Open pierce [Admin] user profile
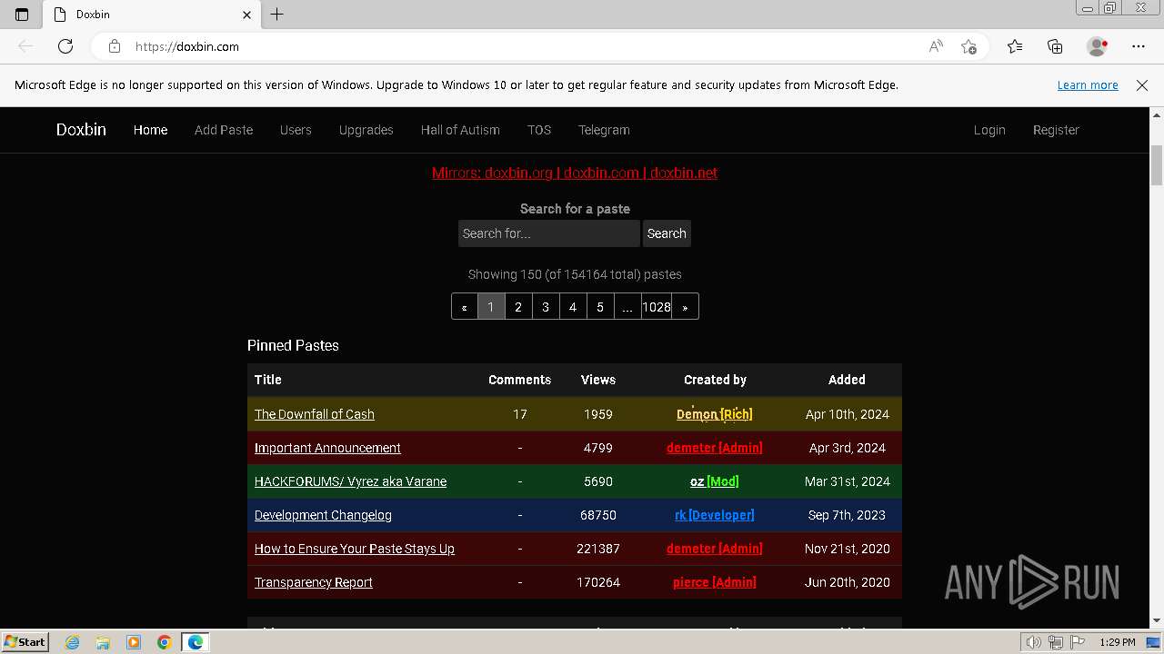Image resolution: width=1164 pixels, height=654 pixels. pos(715,582)
